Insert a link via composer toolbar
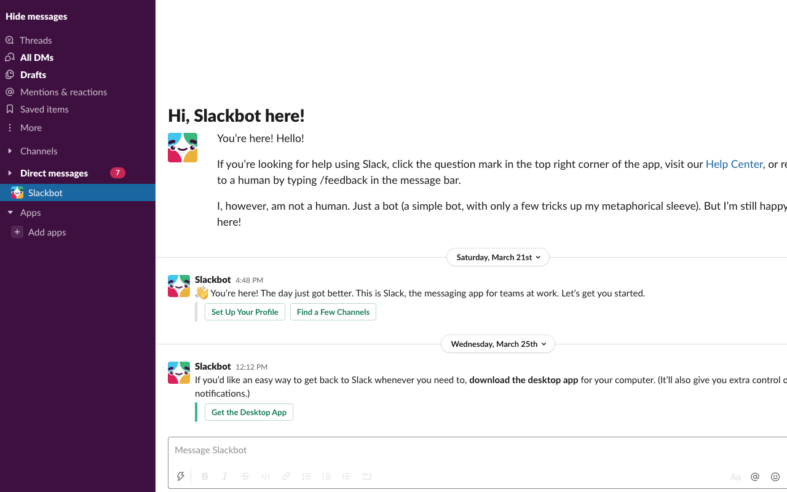Viewport: 787px width, 492px height. (x=286, y=476)
